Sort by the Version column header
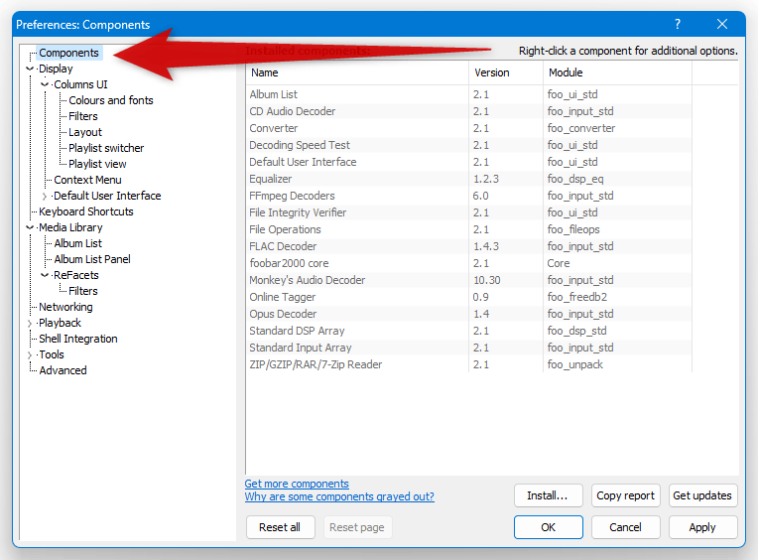758x560 pixels. click(506, 73)
